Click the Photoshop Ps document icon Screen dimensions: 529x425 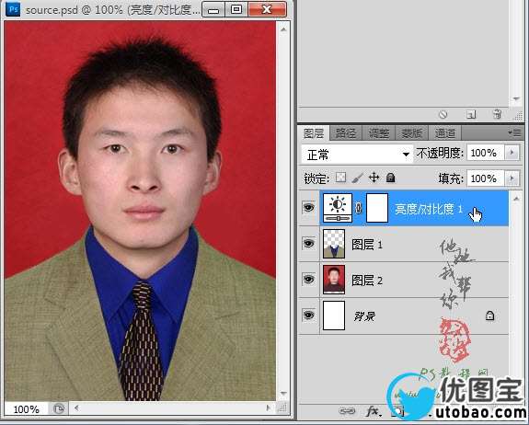14,9
